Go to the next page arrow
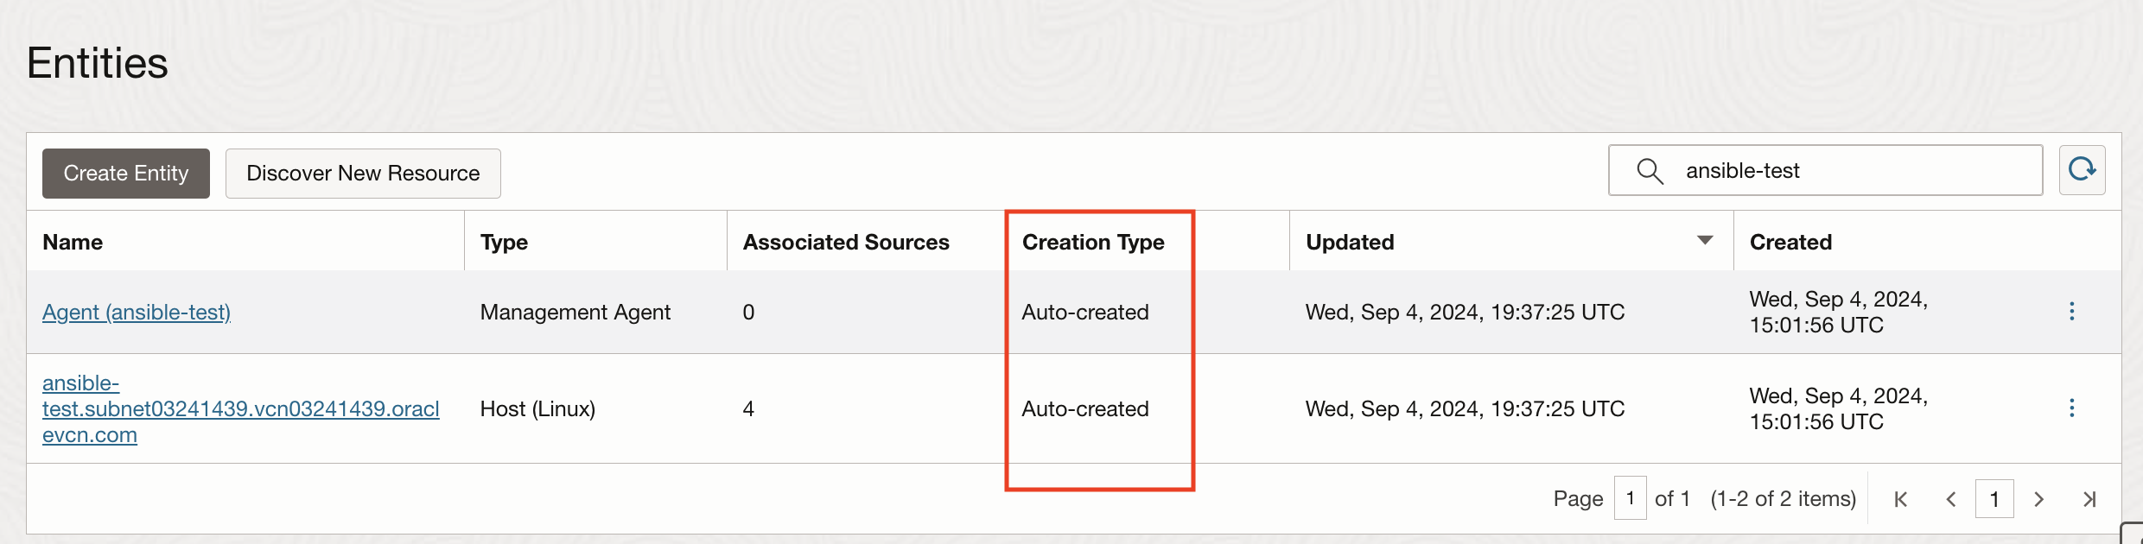This screenshot has height=544, width=2143. [x=2039, y=499]
